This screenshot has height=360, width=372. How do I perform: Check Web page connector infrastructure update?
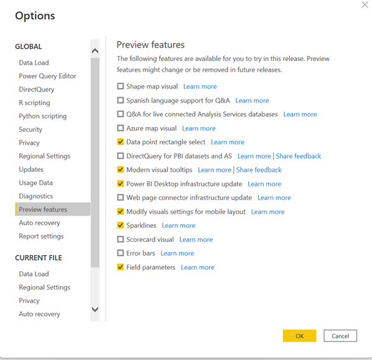[120, 197]
